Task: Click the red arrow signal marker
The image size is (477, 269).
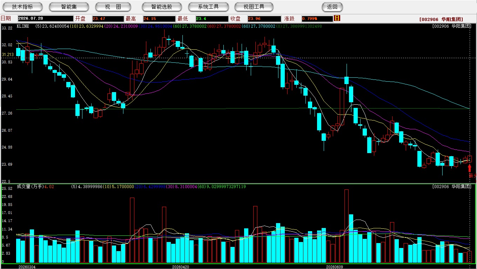Action: point(470,168)
